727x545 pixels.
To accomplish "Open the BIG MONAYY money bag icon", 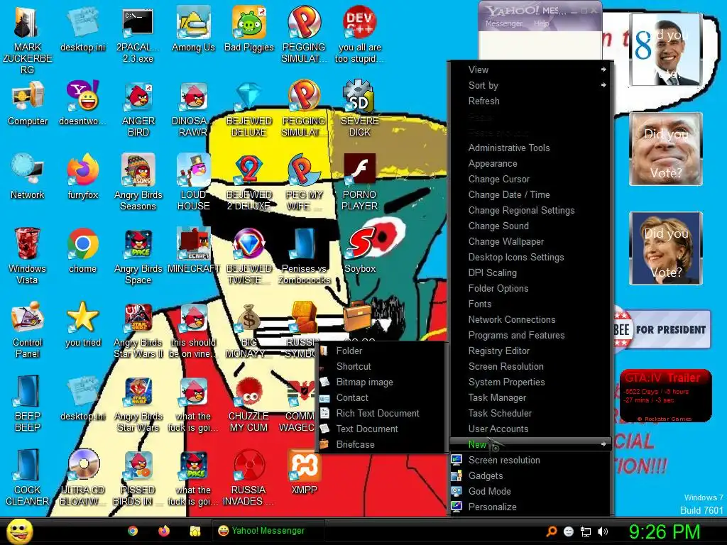I will click(249, 329).
